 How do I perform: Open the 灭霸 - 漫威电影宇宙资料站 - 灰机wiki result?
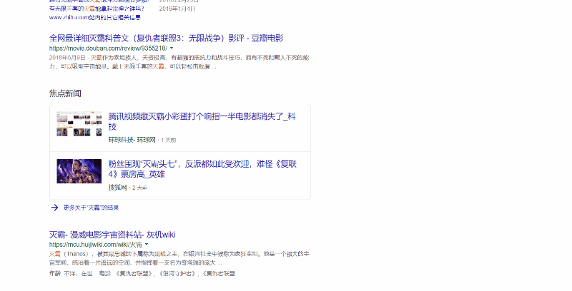(x=112, y=235)
